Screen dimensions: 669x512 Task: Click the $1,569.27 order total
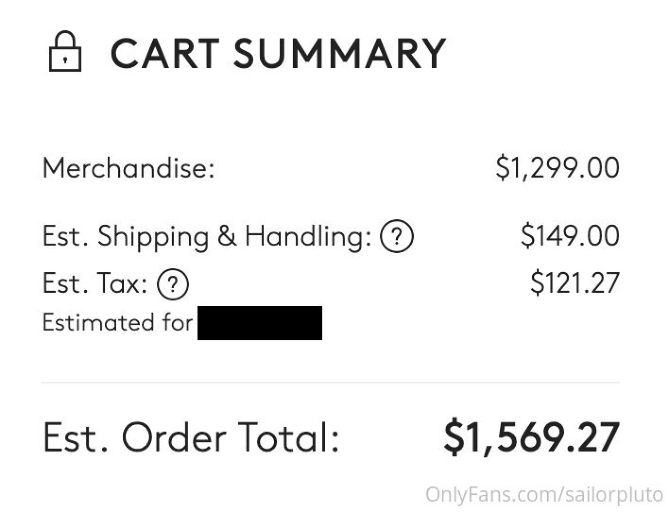coord(532,437)
